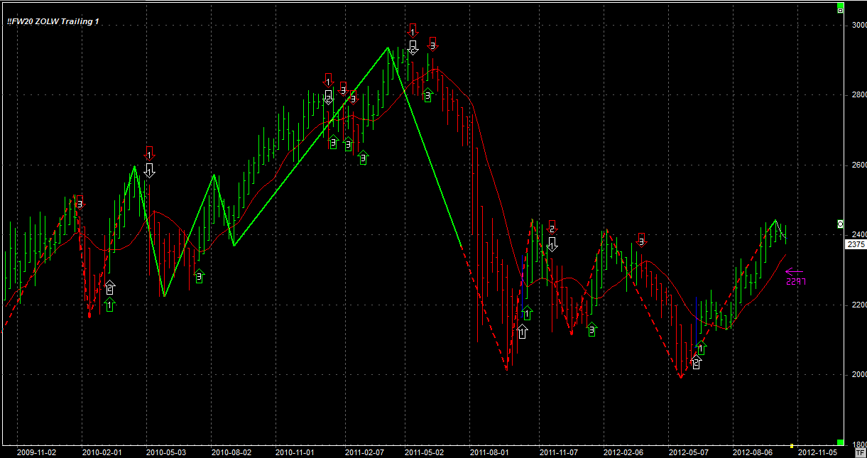
Task: Click the magenta arrow above 2297
Action: [795, 271]
